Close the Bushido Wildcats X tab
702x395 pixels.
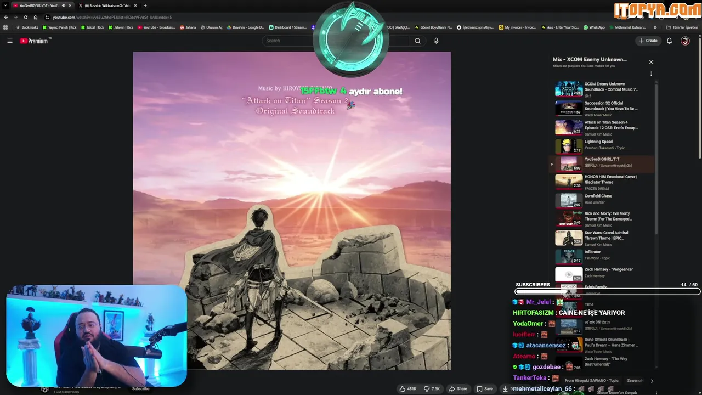point(135,5)
